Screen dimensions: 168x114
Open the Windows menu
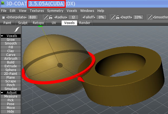tap(87, 11)
